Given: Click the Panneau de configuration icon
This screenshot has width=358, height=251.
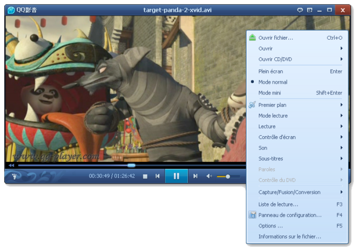Looking at the screenshot, I should pyautogui.click(x=252, y=215).
